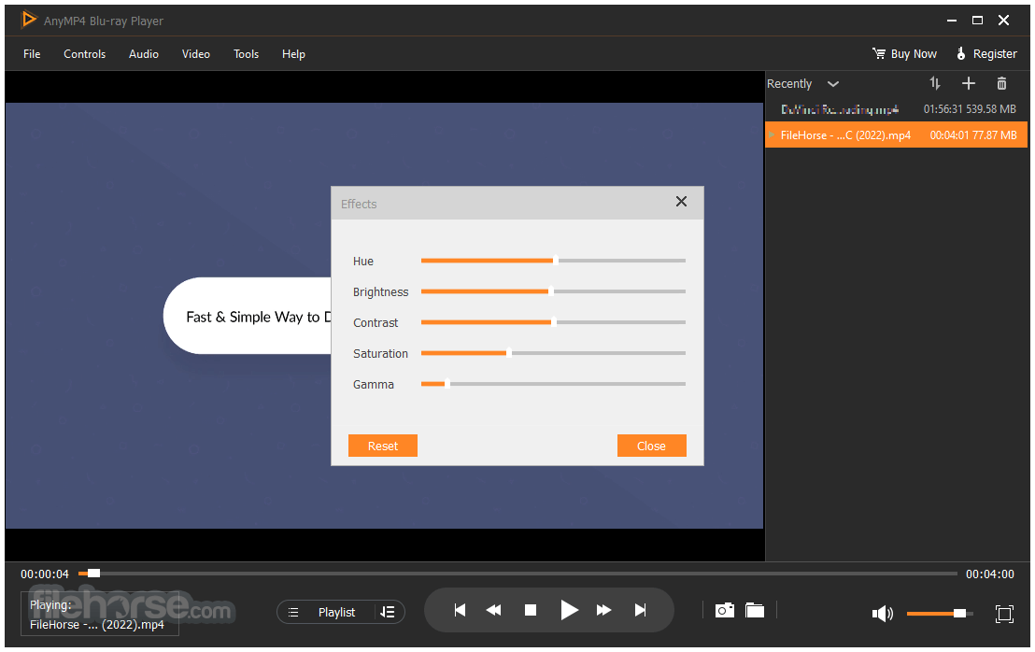The image size is (1035, 652).
Task: Open the Tools menu
Action: tap(247, 54)
